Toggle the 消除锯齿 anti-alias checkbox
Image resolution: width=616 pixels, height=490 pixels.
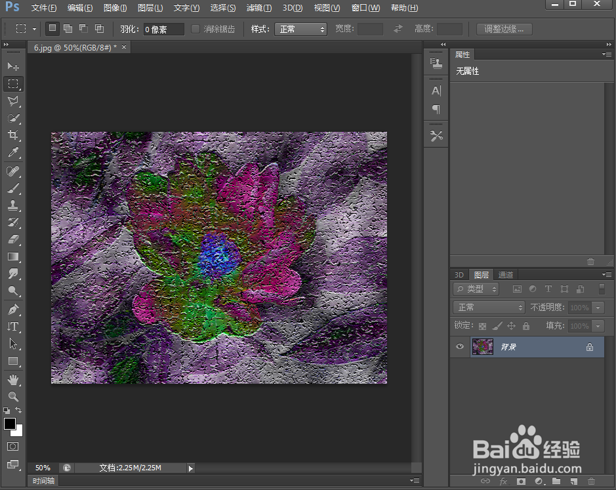coord(195,29)
